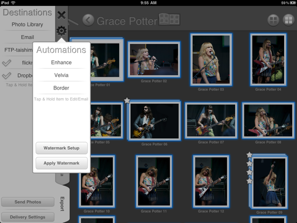Click the gear automations icon
297x223 pixels.
pos(61,31)
